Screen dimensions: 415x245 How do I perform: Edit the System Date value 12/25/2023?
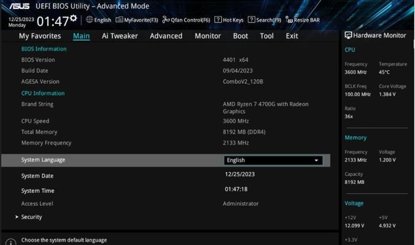pos(240,174)
